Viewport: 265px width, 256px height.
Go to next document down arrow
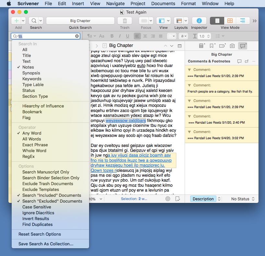pos(172,46)
